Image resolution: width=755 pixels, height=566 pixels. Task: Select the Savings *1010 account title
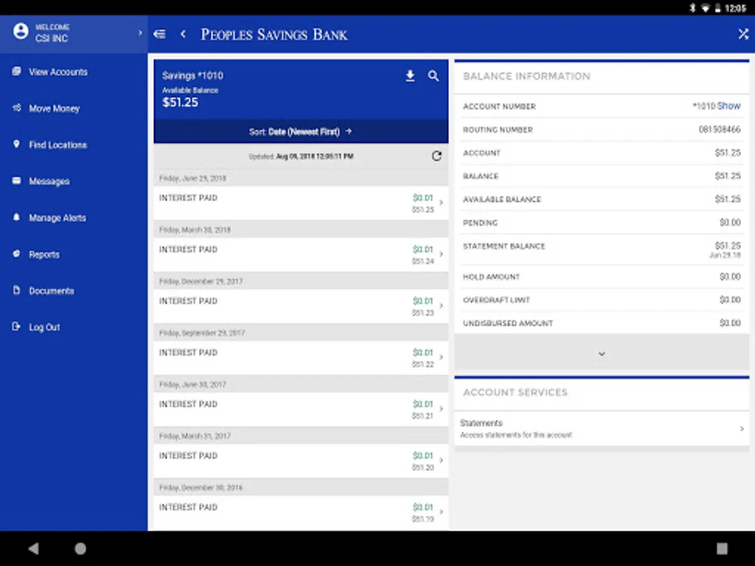pyautogui.click(x=193, y=75)
